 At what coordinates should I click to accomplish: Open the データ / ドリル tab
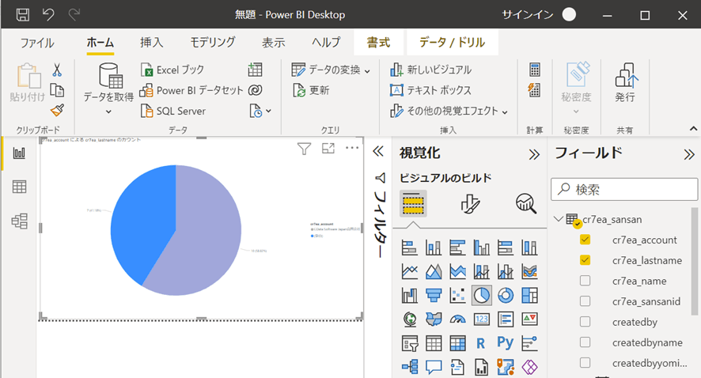[452, 43]
